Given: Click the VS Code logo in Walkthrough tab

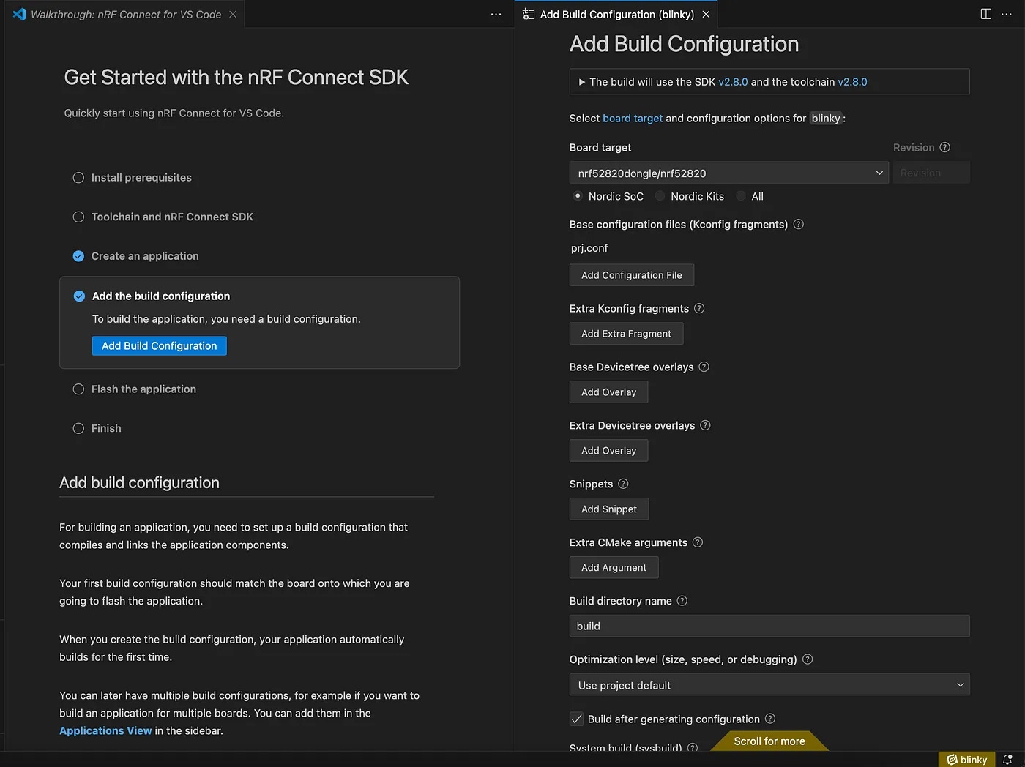Looking at the screenshot, I should (19, 14).
